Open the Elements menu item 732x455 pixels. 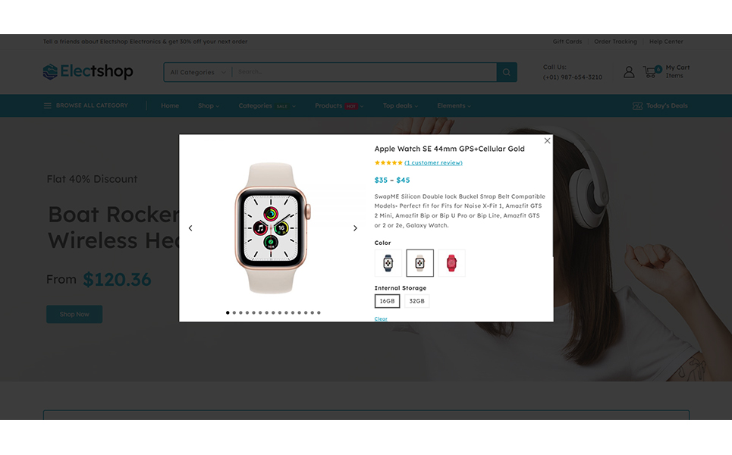click(x=454, y=106)
